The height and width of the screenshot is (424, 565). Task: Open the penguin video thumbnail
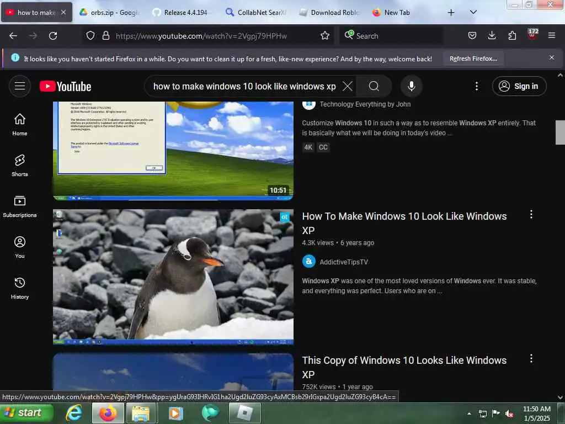173,277
